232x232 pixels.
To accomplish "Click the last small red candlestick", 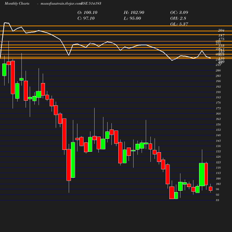I will 211,189.
